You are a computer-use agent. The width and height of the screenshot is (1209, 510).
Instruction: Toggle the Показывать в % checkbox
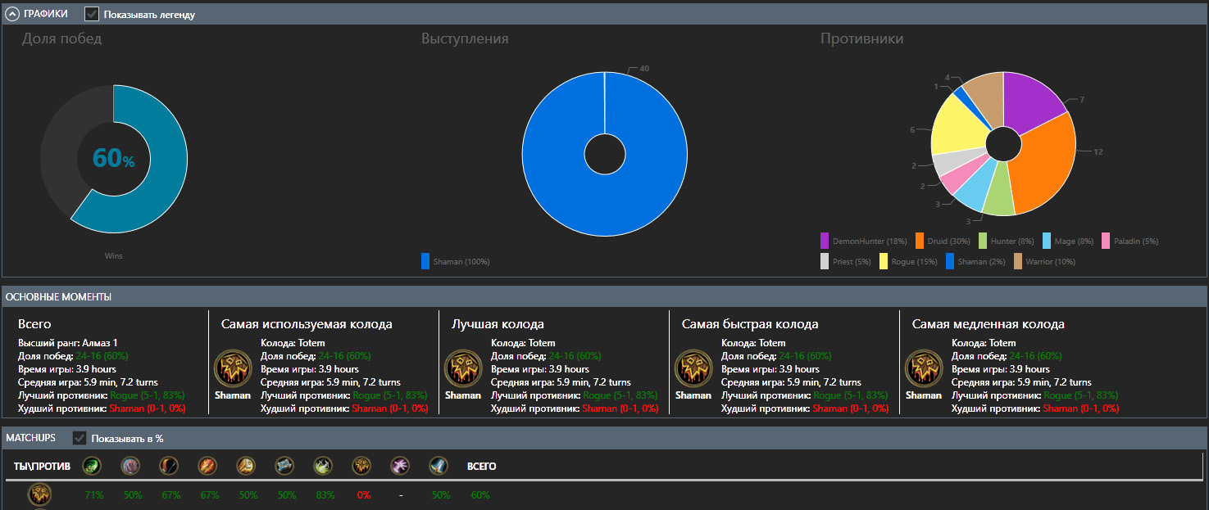(80, 438)
